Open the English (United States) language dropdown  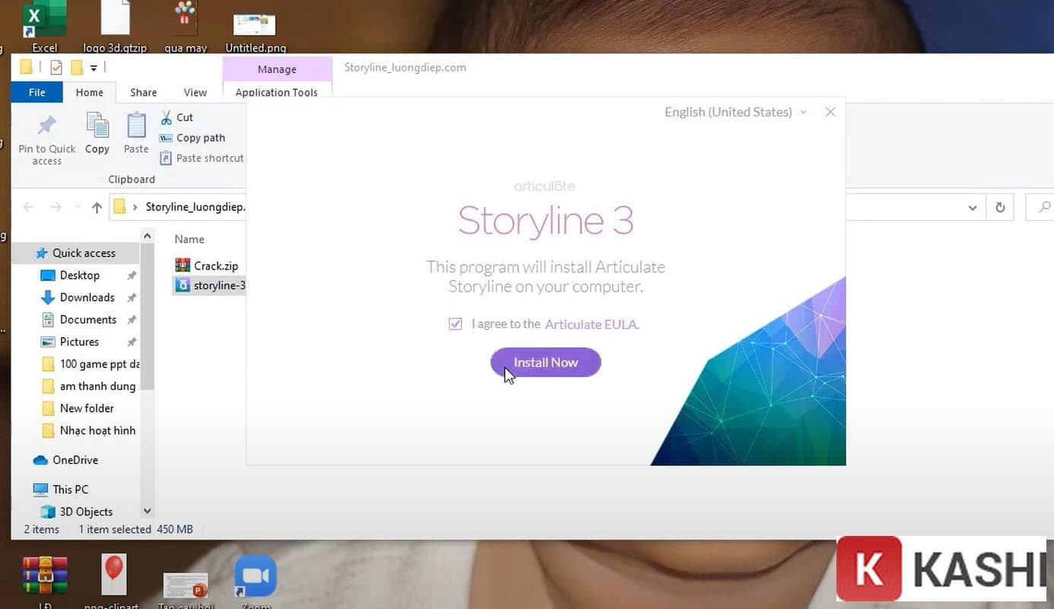[734, 112]
